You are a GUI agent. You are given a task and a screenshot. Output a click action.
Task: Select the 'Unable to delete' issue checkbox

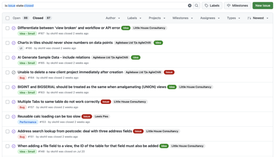point(8,73)
